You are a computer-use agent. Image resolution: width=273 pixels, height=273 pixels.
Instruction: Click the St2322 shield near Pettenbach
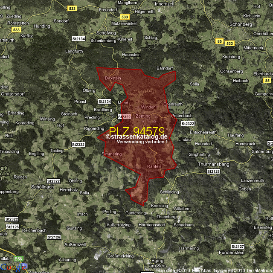point(188,124)
